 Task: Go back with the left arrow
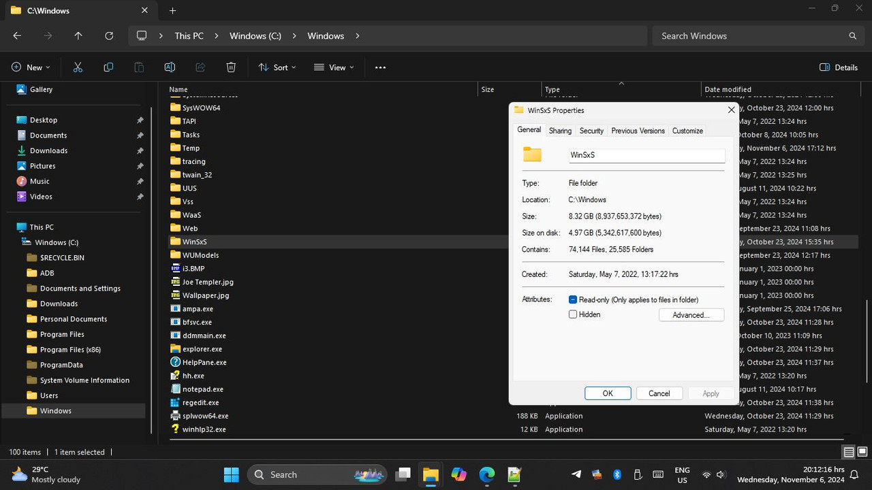tap(17, 36)
